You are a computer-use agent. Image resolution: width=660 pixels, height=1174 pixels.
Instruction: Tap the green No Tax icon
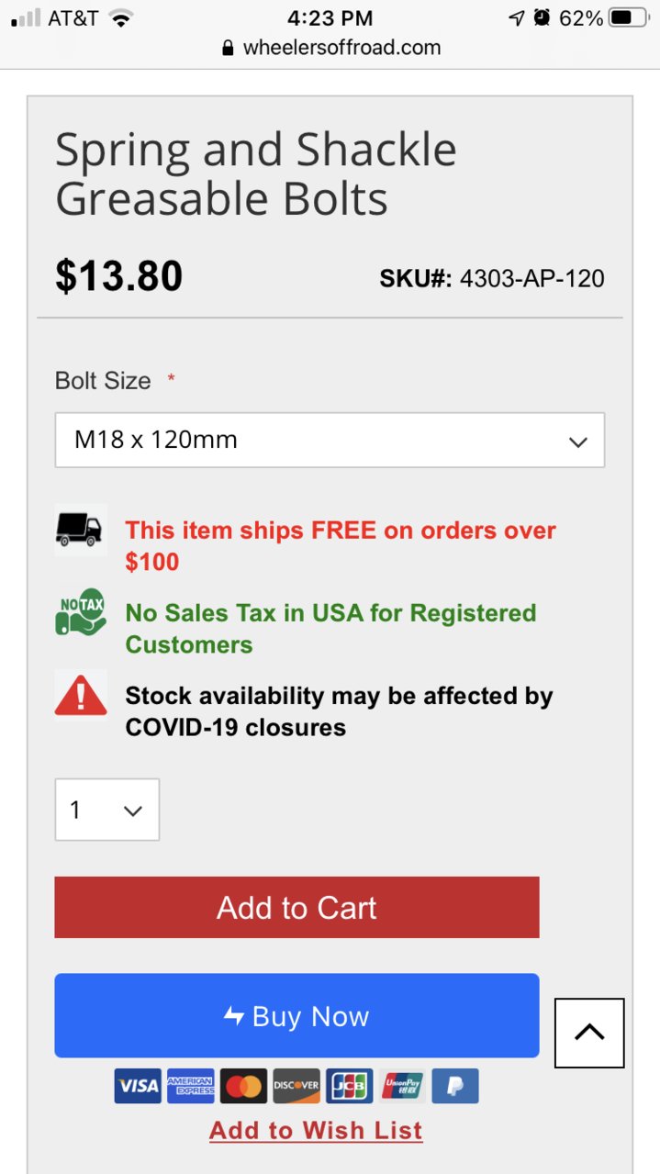point(81,612)
